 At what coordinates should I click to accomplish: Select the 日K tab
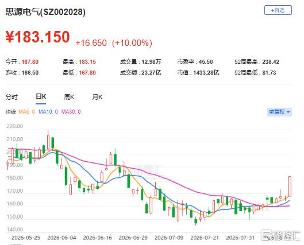tap(41, 96)
